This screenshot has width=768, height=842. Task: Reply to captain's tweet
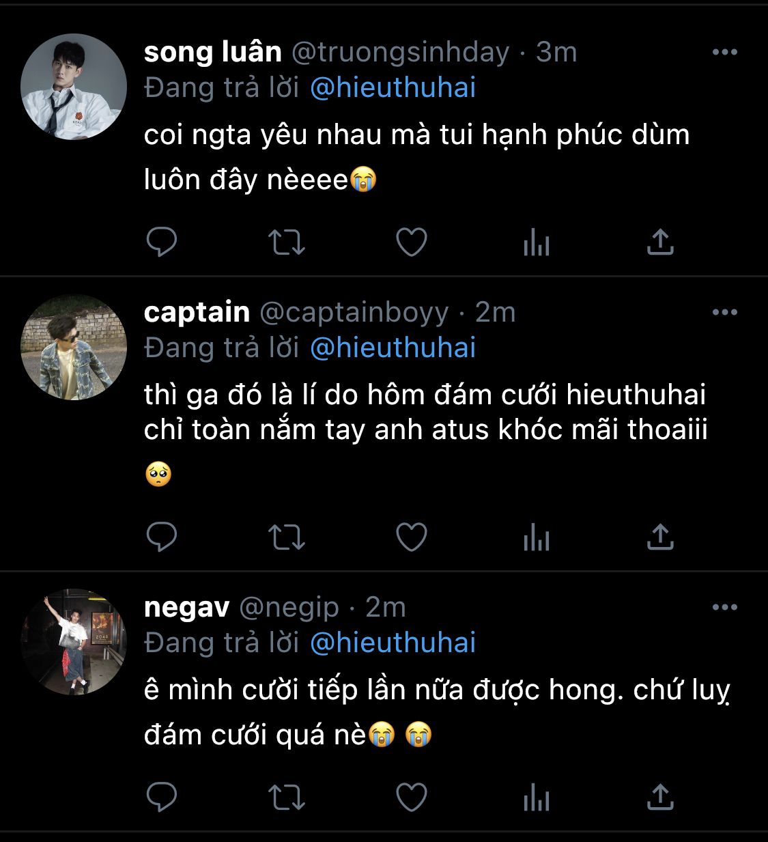pyautogui.click(x=162, y=537)
